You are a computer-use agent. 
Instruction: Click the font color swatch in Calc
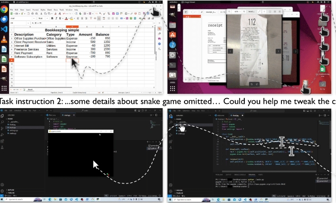click(x=66, y=19)
